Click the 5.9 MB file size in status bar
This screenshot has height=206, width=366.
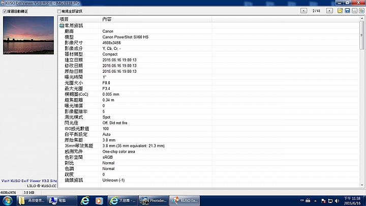(29, 192)
